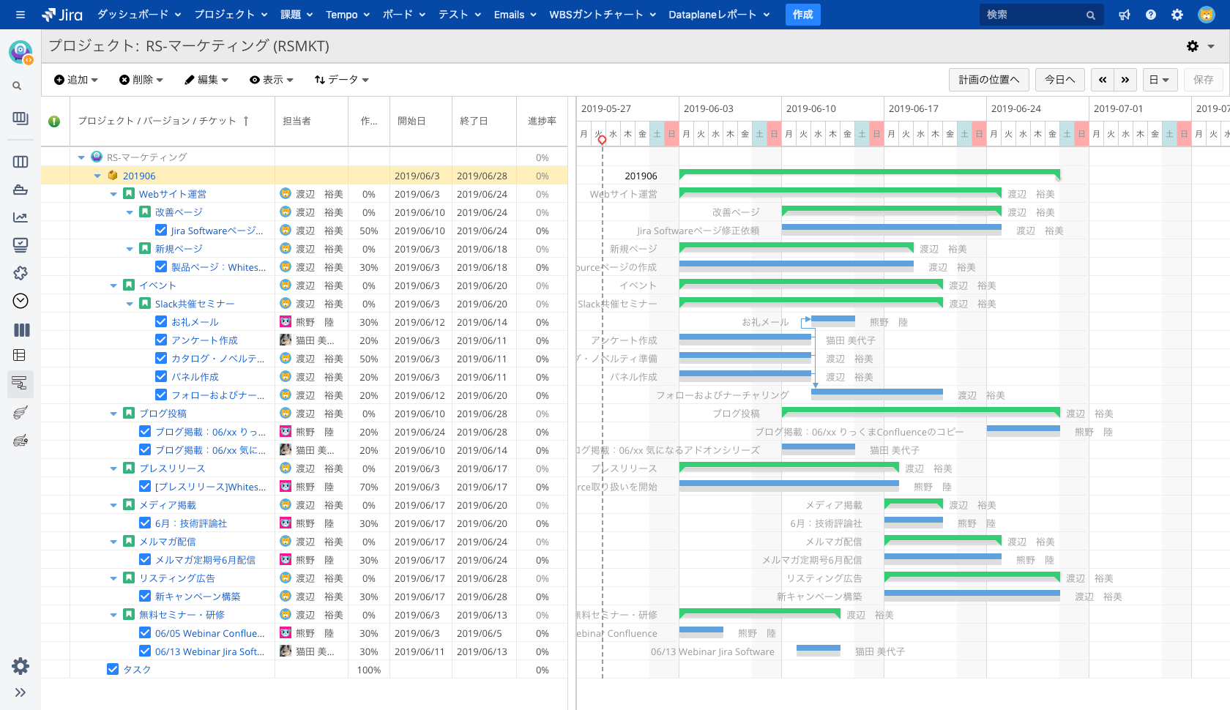Expand the sidebar with double chevron

coord(20,692)
